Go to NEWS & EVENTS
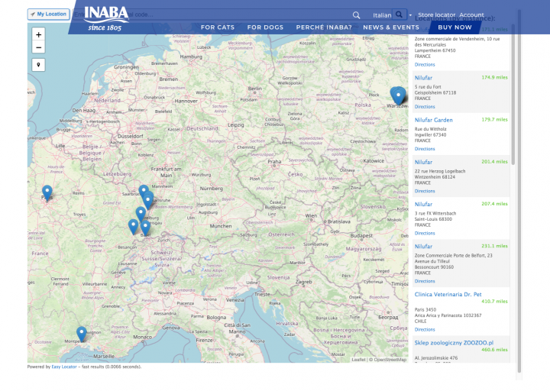The width and height of the screenshot is (550, 391). (391, 27)
